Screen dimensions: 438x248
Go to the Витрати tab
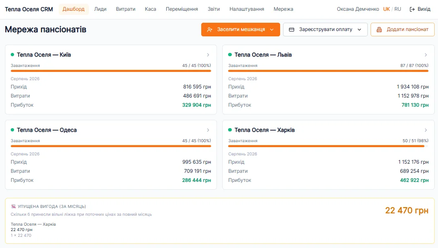tap(126, 9)
